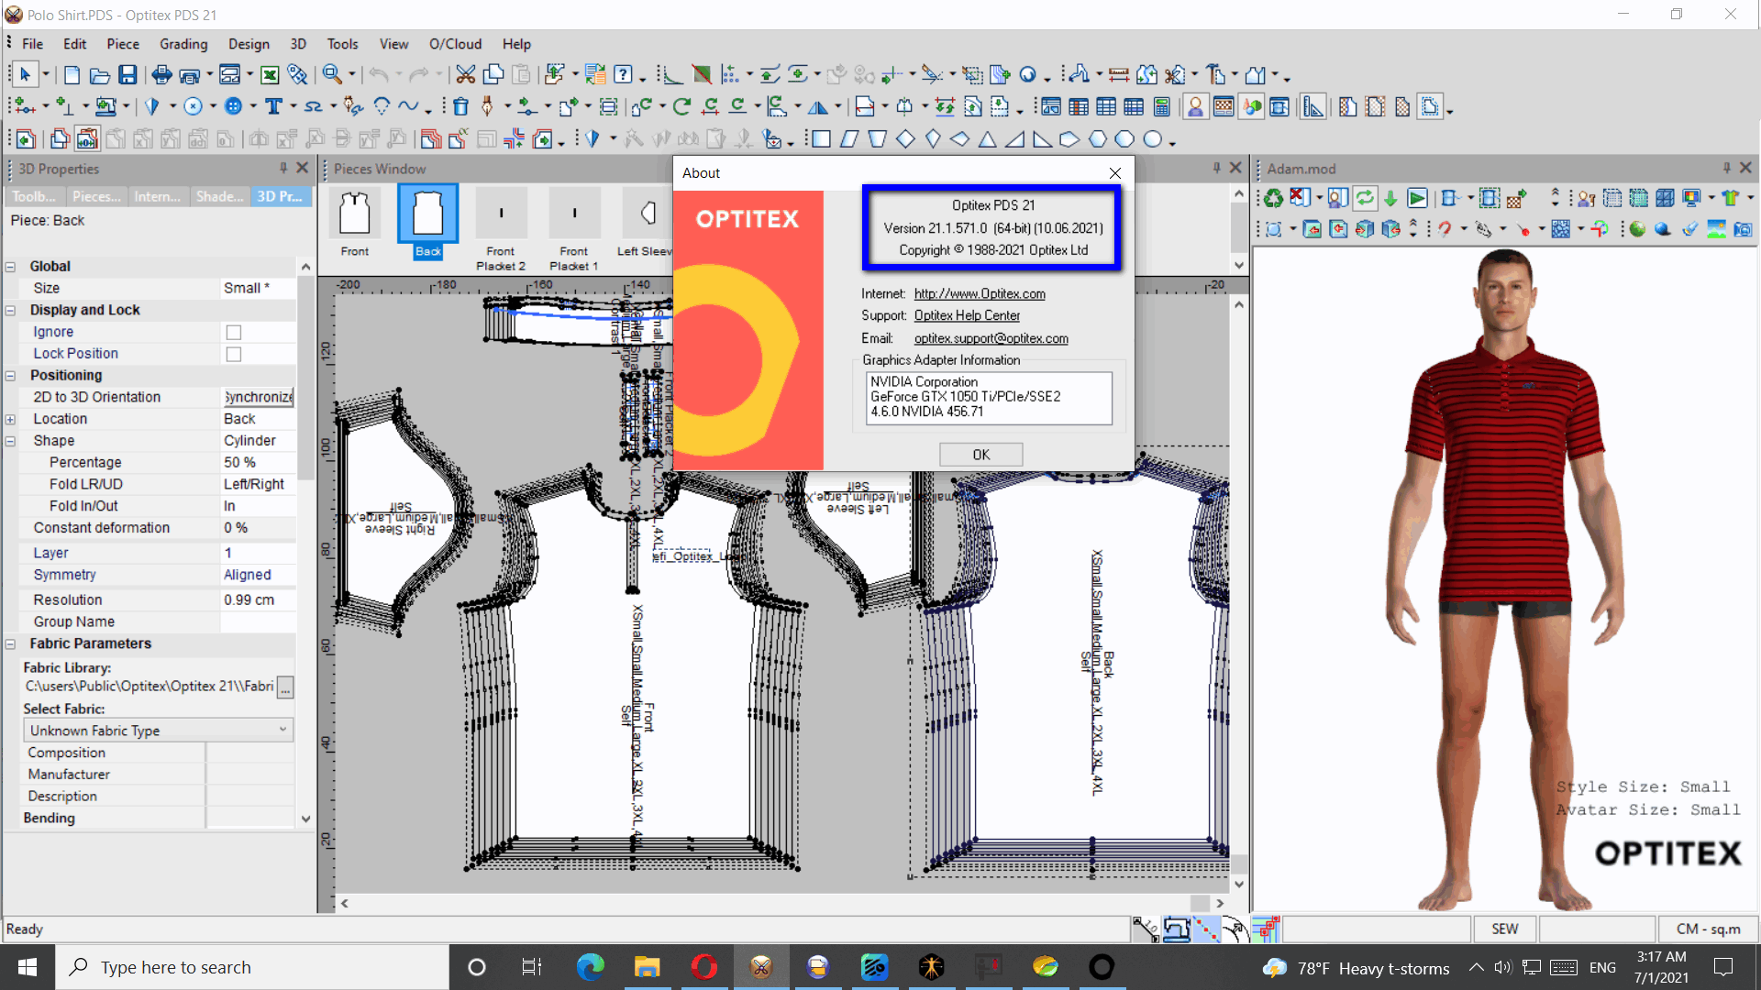
Task: Export to Excel icon
Action: coord(270,74)
